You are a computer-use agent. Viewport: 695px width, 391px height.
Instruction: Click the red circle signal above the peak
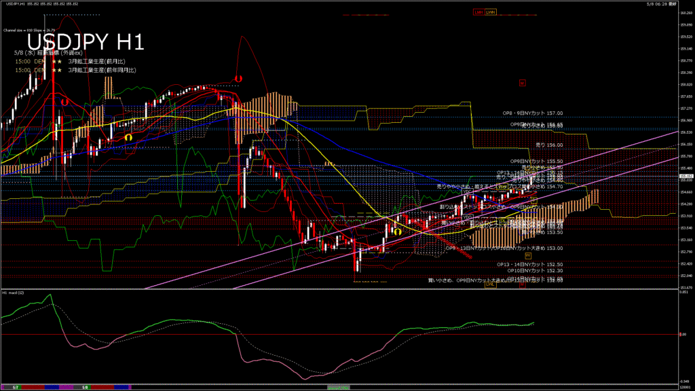[238, 79]
